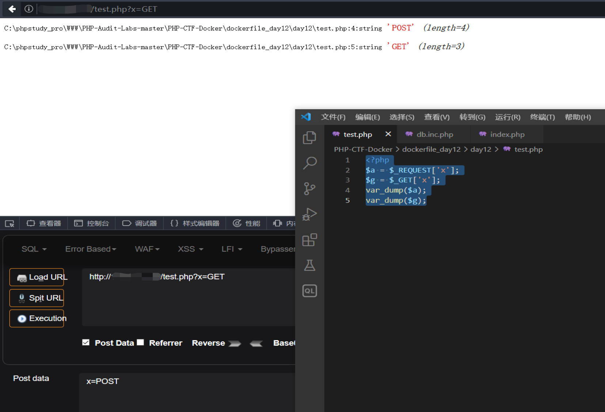The width and height of the screenshot is (605, 412).
Task: Click the Execution button
Action: click(x=37, y=318)
